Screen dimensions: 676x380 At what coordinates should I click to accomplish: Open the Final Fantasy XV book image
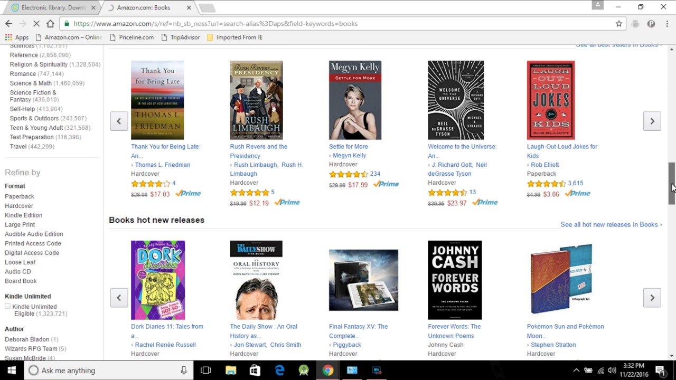[363, 280]
